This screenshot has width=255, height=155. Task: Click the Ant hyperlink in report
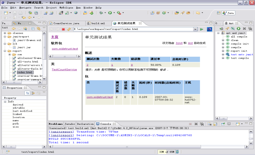coord(190,43)
